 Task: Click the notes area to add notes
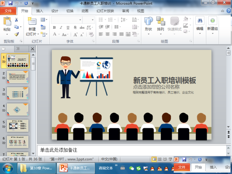tap(130, 150)
